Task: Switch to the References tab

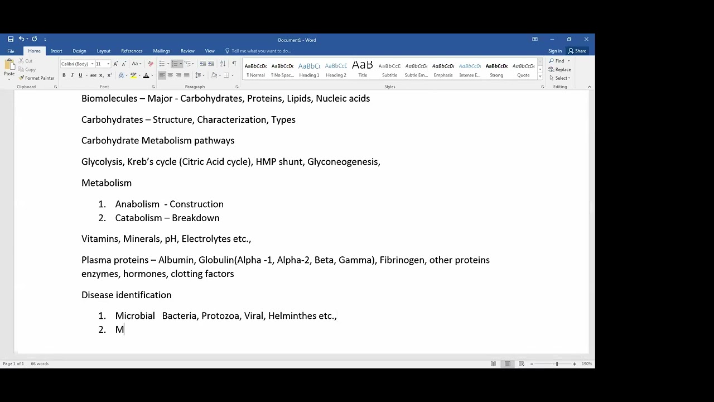Action: click(x=132, y=51)
